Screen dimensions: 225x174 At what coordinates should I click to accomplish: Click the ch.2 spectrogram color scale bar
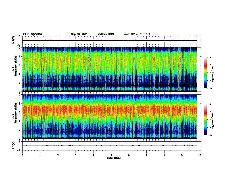[206, 120]
